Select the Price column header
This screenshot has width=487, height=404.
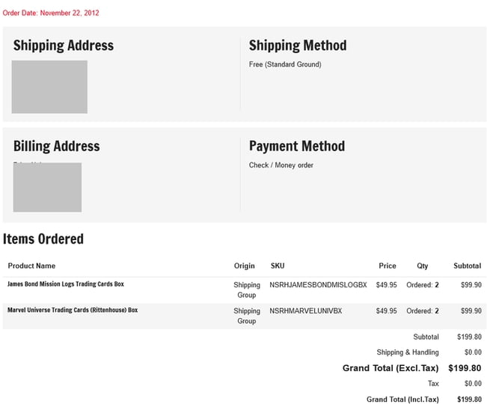point(388,266)
